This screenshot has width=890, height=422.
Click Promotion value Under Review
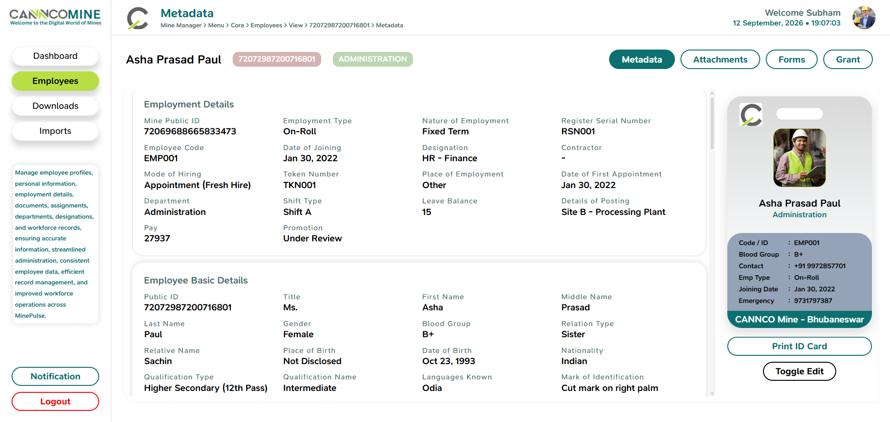(x=312, y=239)
